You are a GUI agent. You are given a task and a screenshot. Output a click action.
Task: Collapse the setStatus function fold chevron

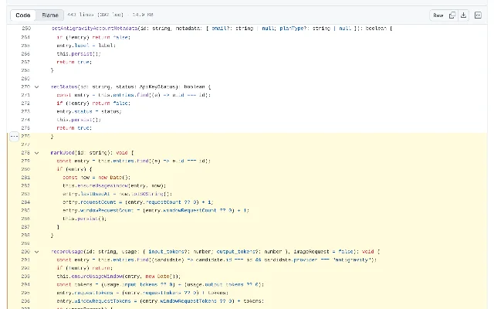[x=36, y=87]
